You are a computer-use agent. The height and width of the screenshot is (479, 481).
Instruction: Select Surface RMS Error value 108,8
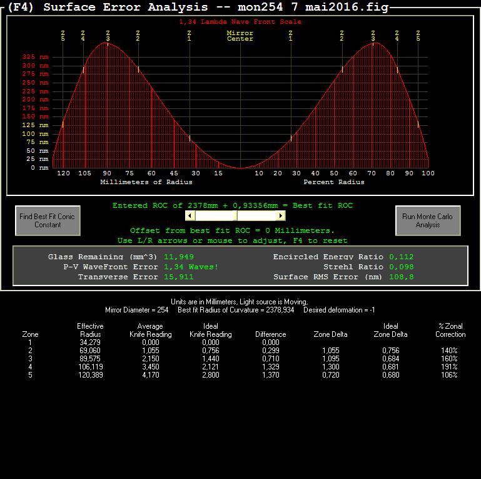401,277
